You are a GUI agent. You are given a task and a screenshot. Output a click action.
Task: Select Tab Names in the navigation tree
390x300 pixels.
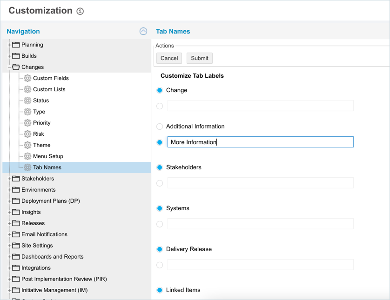point(47,167)
